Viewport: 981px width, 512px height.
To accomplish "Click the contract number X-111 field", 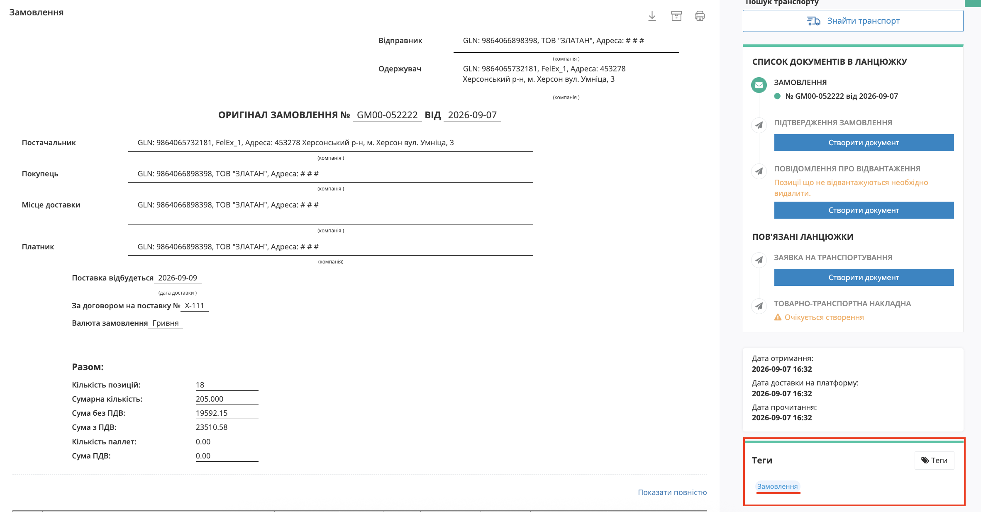I will [x=194, y=306].
